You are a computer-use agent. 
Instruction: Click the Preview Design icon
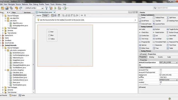[x=59, y=16]
